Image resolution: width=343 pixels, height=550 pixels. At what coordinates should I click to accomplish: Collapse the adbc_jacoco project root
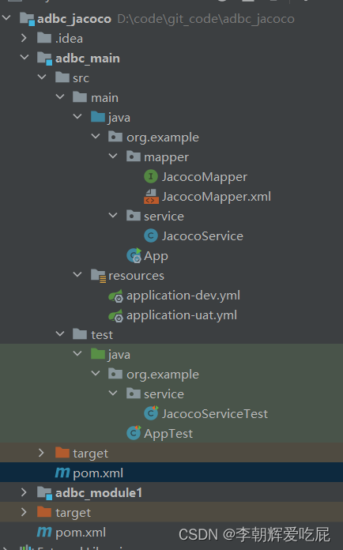6,17
